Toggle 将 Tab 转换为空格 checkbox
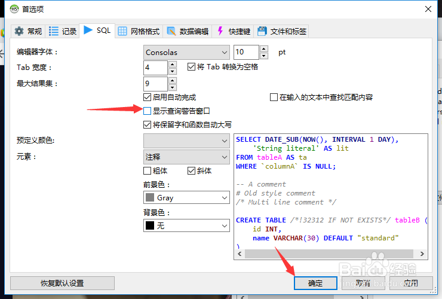 pyautogui.click(x=191, y=67)
